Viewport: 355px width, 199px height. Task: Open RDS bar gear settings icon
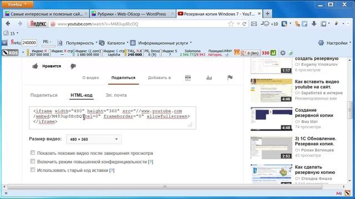(283, 53)
